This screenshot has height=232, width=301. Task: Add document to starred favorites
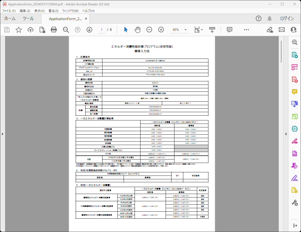coord(19,30)
